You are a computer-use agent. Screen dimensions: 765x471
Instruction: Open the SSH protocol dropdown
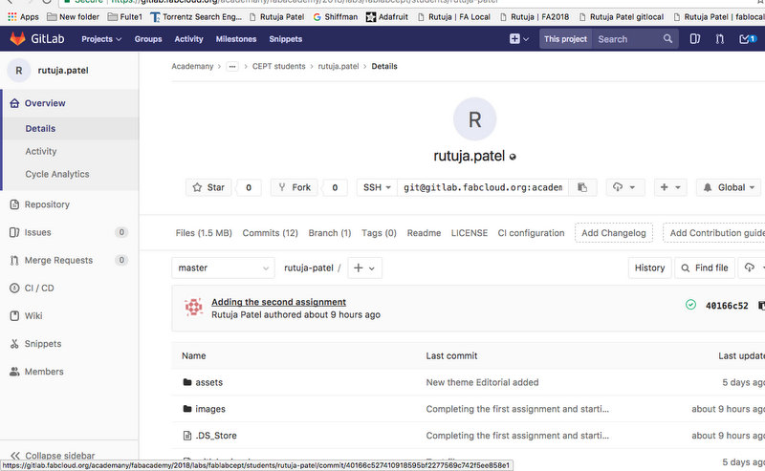(377, 187)
